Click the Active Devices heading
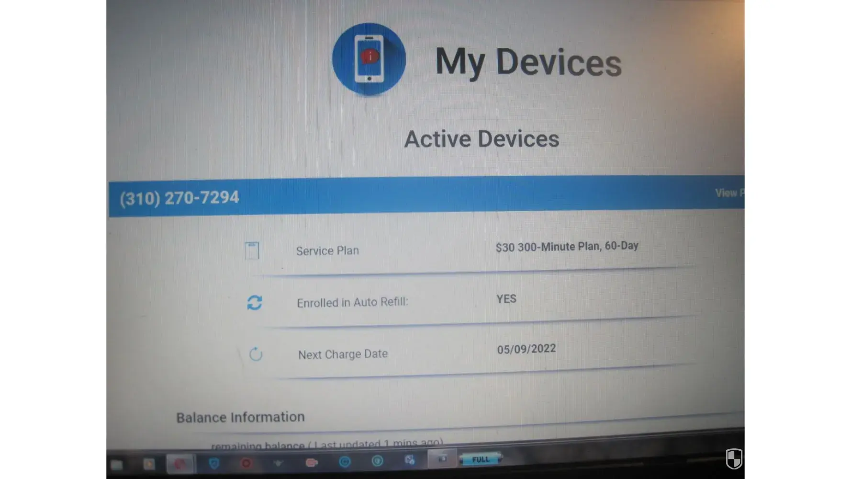Screen dimensions: 851x479 click(x=482, y=139)
